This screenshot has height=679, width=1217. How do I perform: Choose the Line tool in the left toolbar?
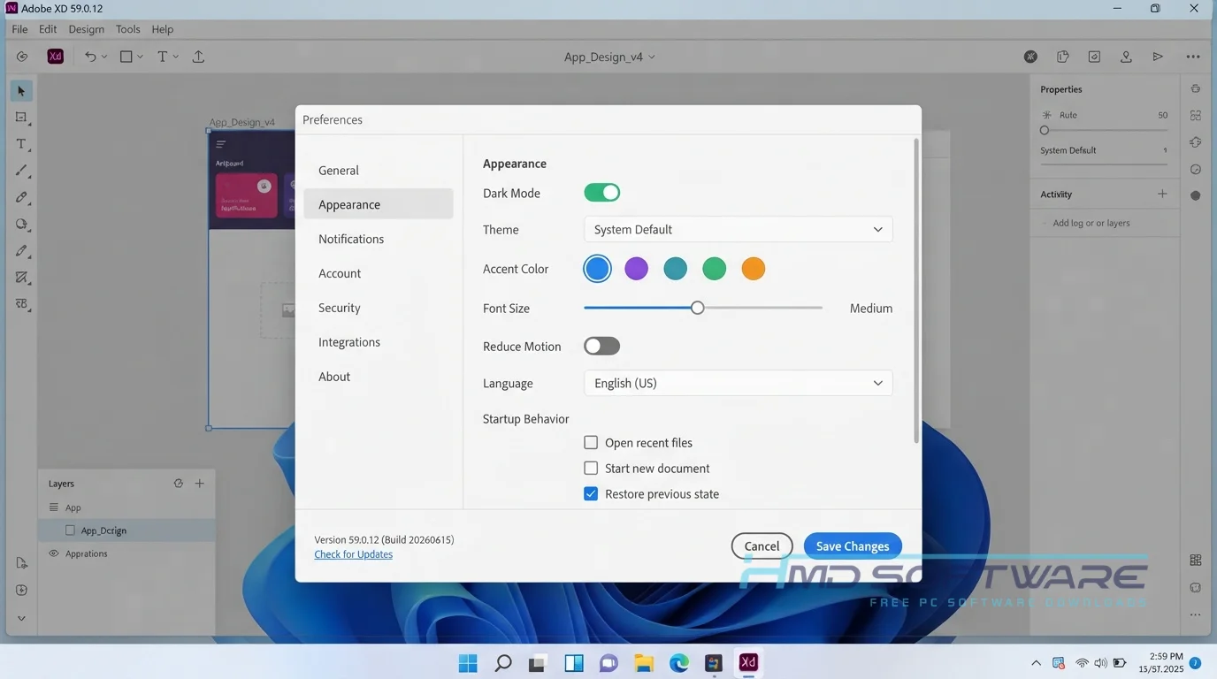21,171
